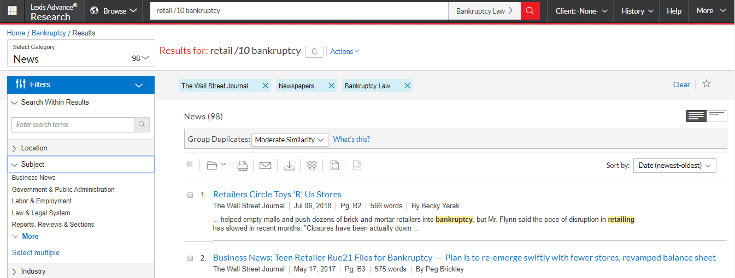Click the Enter search terms field
Screen dimensions: 735x278
point(73,125)
